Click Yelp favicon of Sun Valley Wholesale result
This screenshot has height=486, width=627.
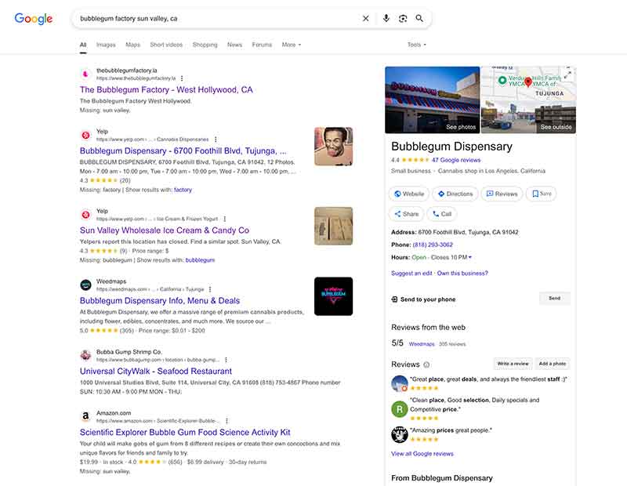85,215
